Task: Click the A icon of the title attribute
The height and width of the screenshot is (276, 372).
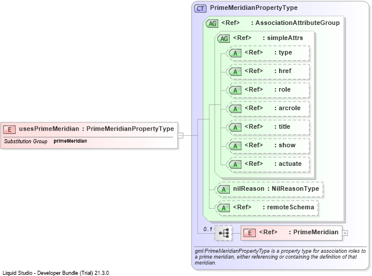Action: [x=235, y=128]
